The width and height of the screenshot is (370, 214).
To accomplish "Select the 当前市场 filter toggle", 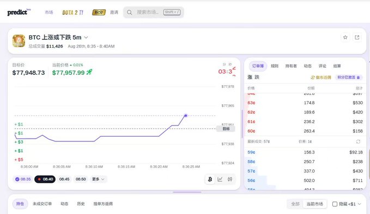I will tap(314, 204).
